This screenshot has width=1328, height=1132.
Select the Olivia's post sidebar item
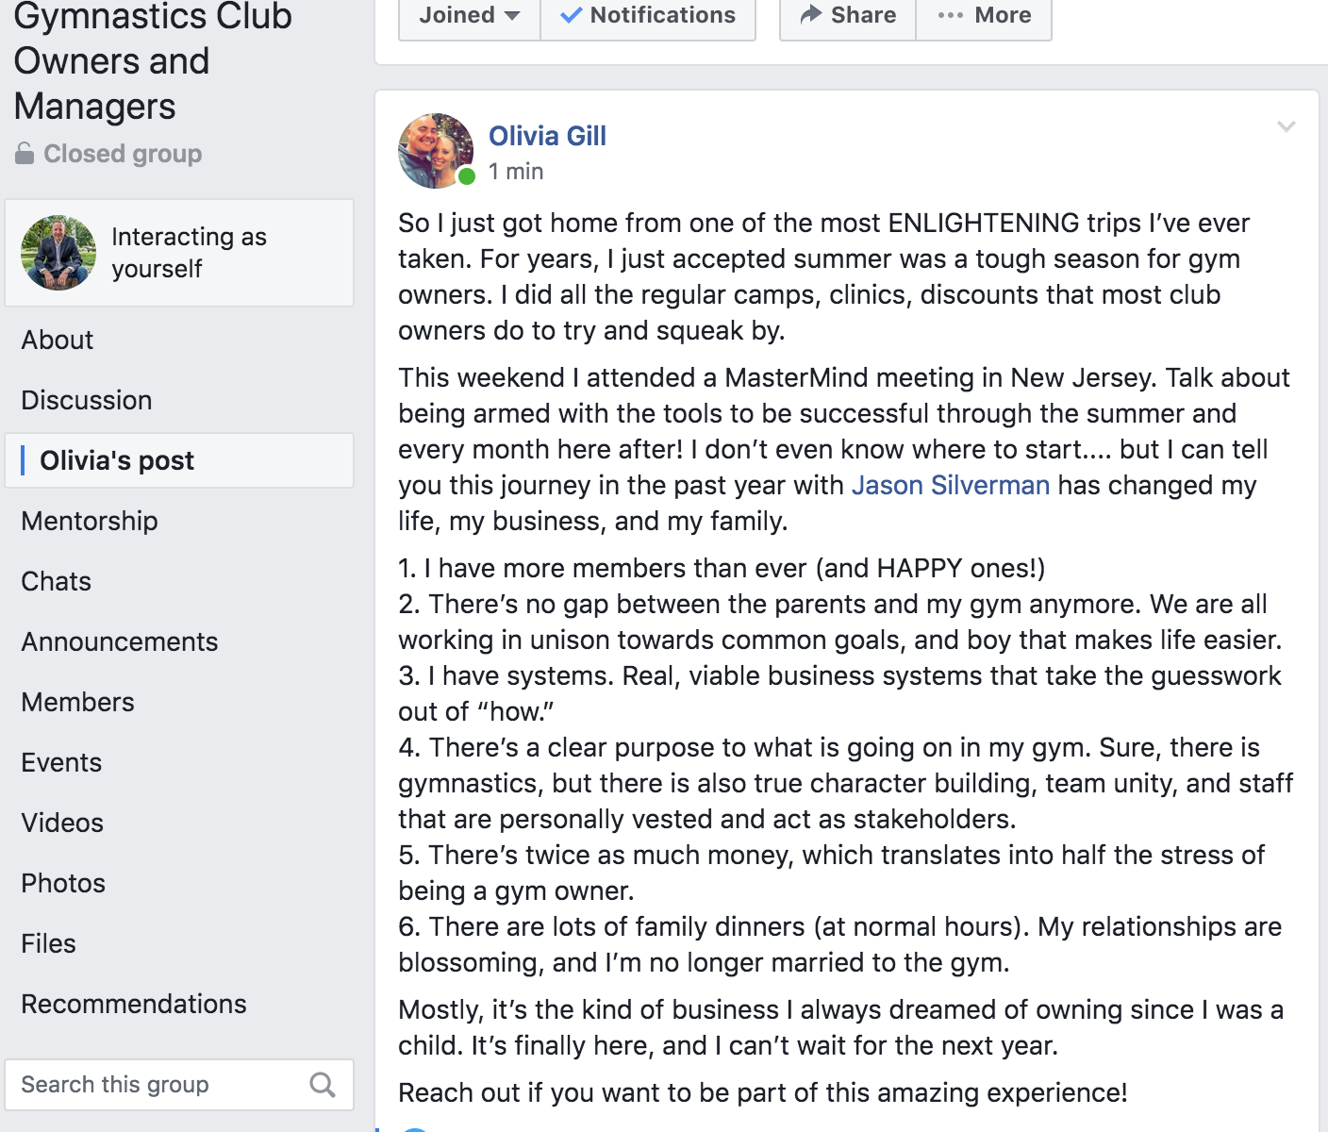[x=179, y=460]
